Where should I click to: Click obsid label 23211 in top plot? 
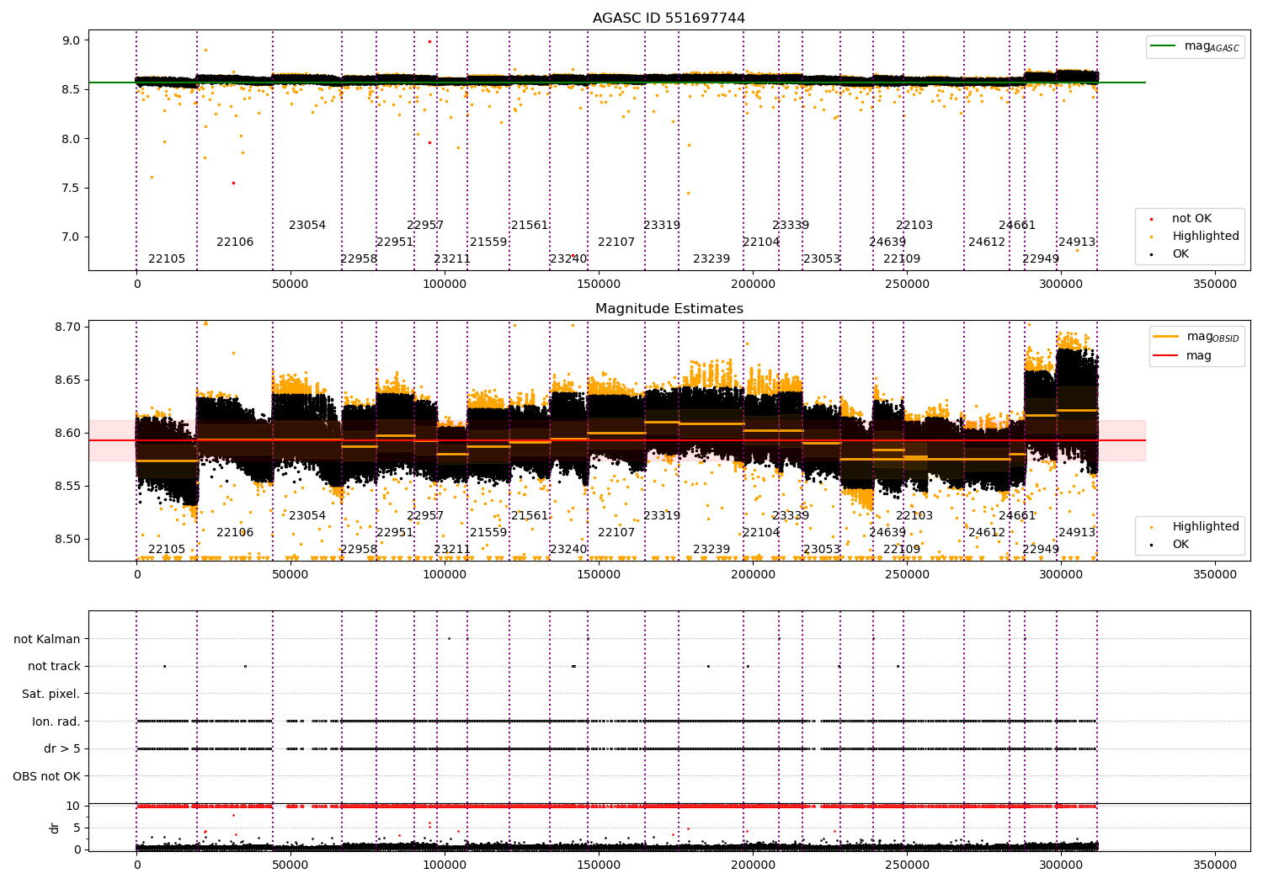pos(452,259)
